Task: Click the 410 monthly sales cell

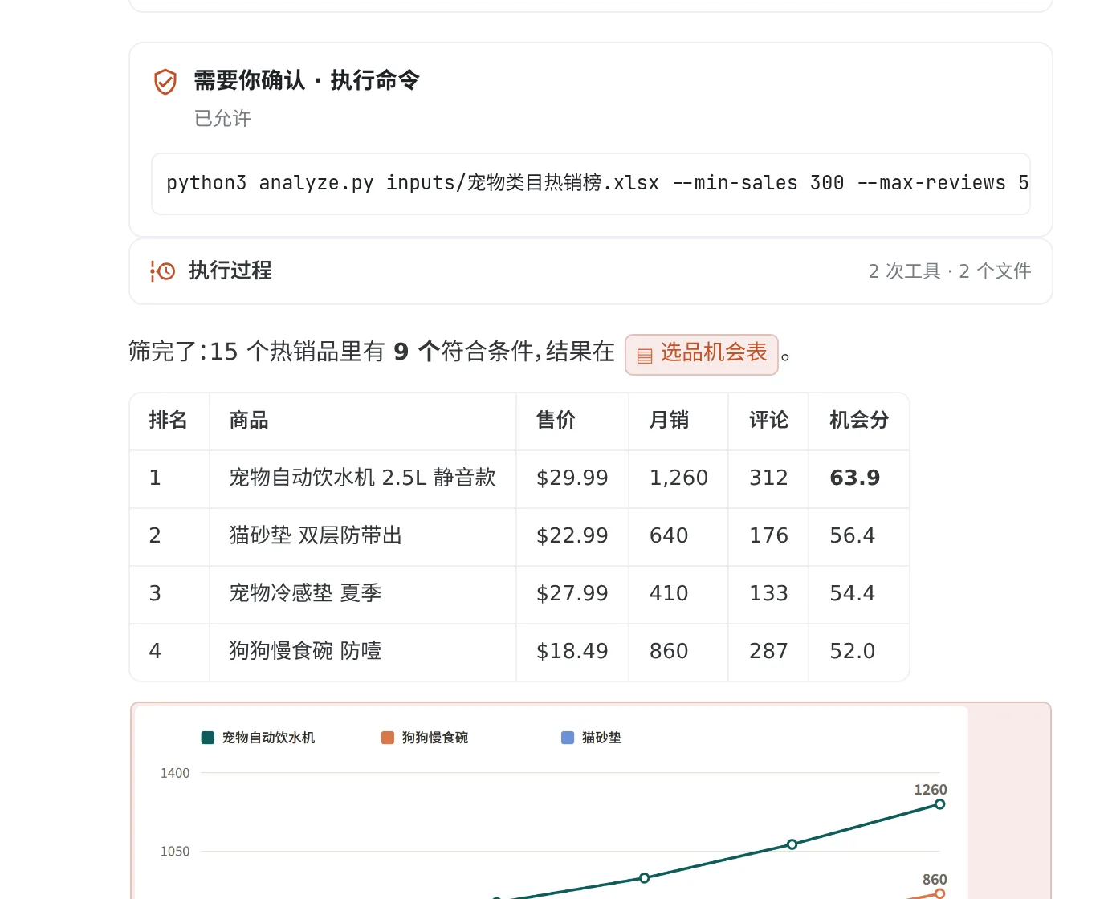Action: (x=678, y=594)
